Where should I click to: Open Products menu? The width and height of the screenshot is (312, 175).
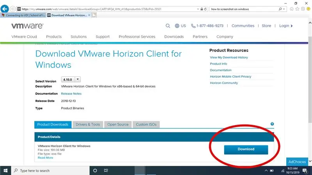(54, 37)
